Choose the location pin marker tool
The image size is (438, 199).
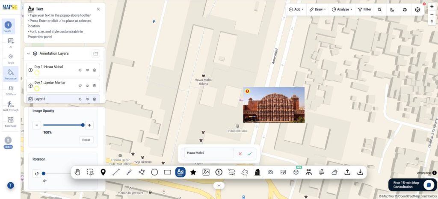point(103,172)
